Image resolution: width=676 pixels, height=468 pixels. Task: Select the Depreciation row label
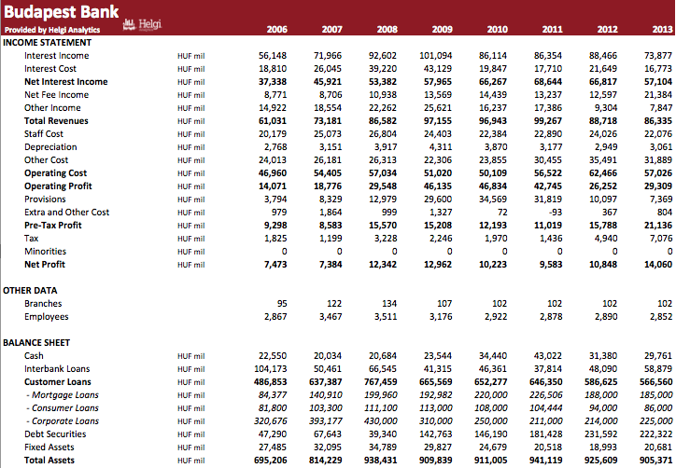[x=50, y=146]
